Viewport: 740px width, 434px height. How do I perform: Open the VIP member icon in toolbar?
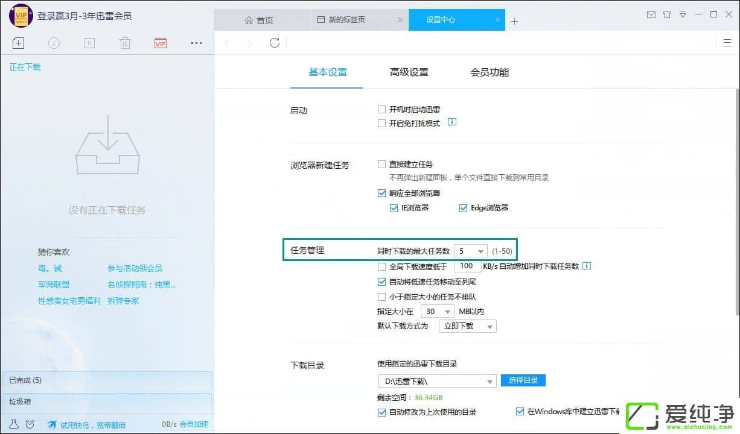click(x=160, y=43)
